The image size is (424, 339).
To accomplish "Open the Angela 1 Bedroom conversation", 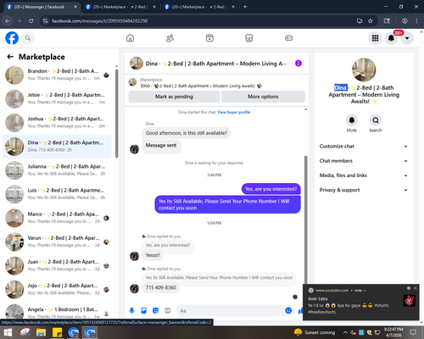I will click(58, 312).
